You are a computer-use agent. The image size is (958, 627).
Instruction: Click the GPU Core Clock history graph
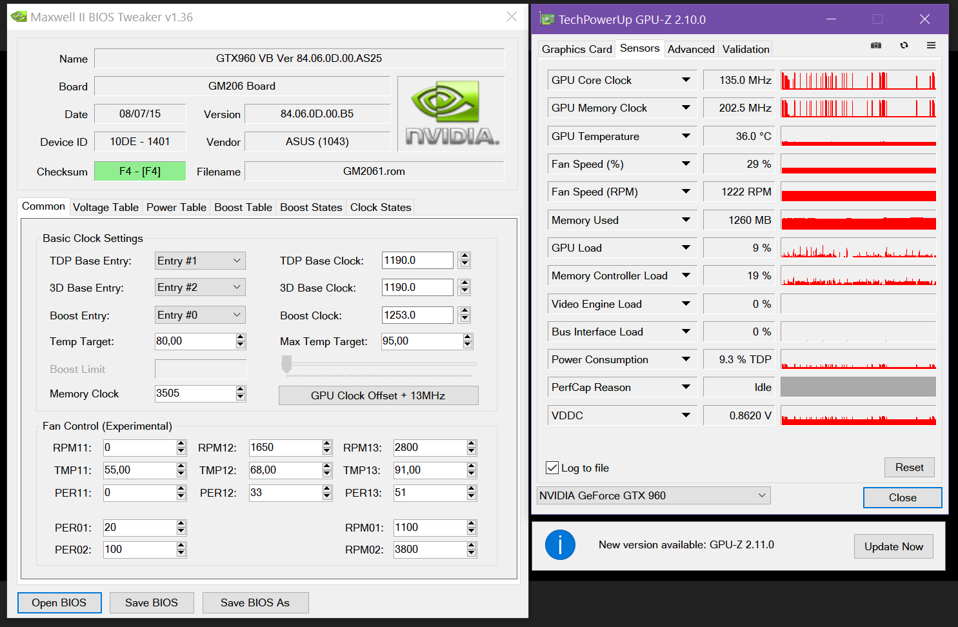[858, 80]
